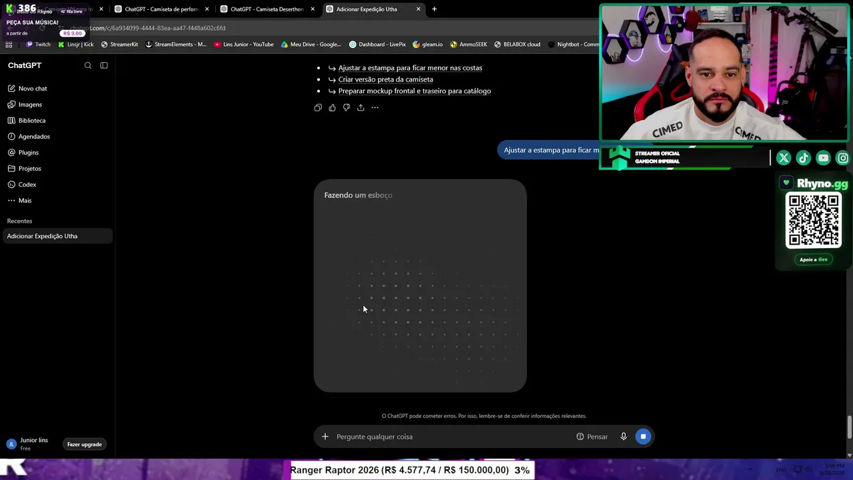The width and height of the screenshot is (853, 480).
Task: Open more actions for the response
Action: 375,107
